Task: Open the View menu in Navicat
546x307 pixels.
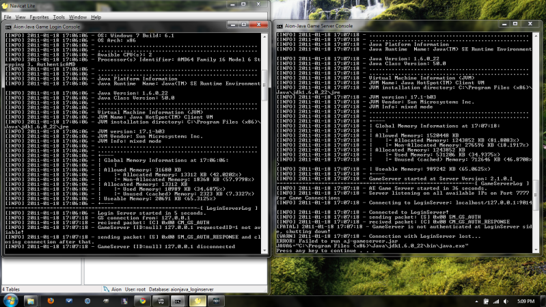Action: pos(21,16)
